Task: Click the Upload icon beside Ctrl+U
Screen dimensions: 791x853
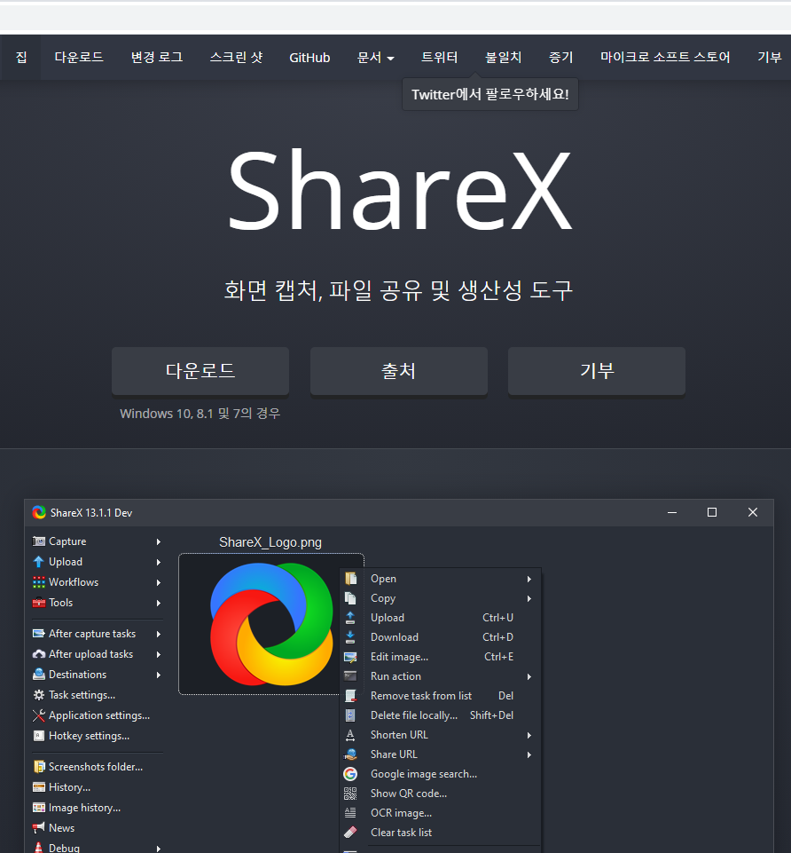Action: [350, 618]
